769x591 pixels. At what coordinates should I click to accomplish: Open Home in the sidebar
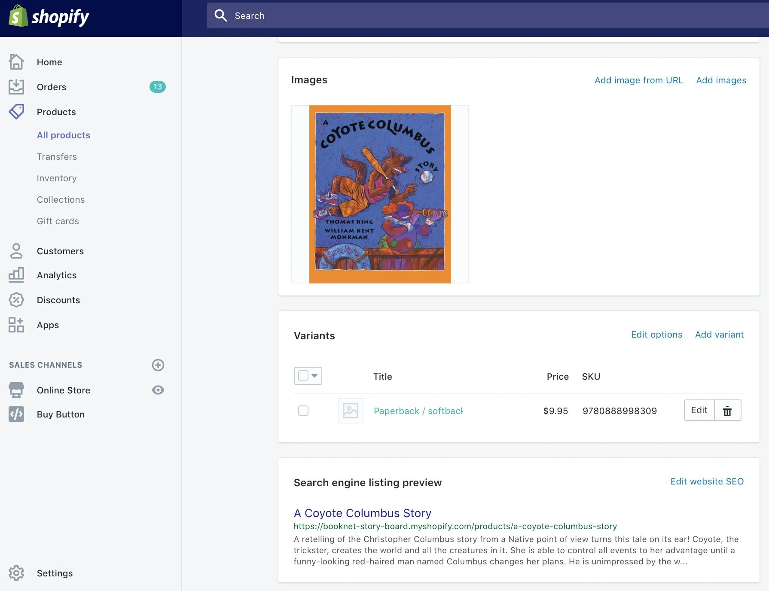point(49,62)
